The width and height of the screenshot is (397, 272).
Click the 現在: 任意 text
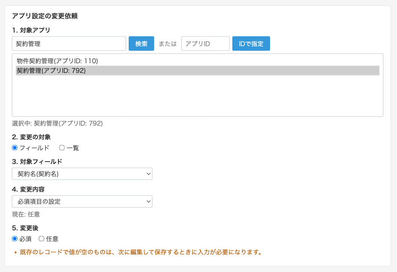pyautogui.click(x=26, y=214)
